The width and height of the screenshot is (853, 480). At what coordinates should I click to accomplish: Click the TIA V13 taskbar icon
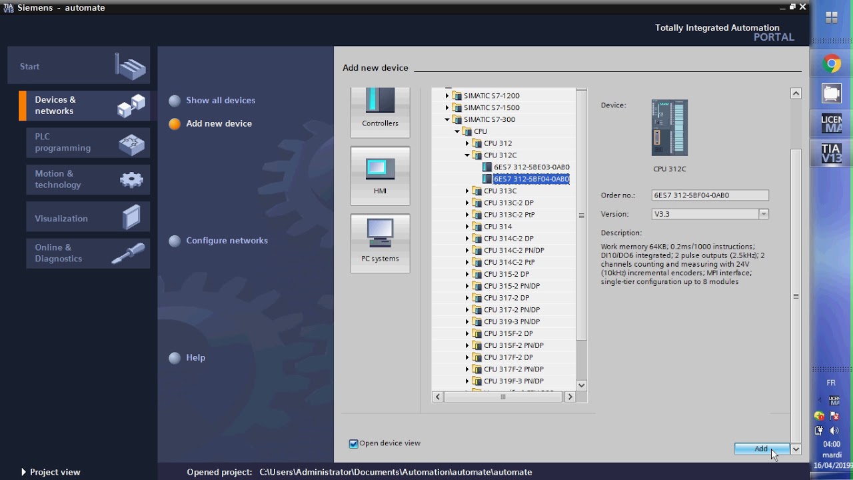pos(832,154)
